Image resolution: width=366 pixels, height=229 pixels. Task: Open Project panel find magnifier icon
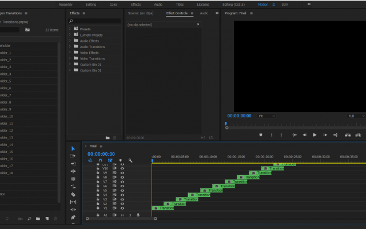29,219
